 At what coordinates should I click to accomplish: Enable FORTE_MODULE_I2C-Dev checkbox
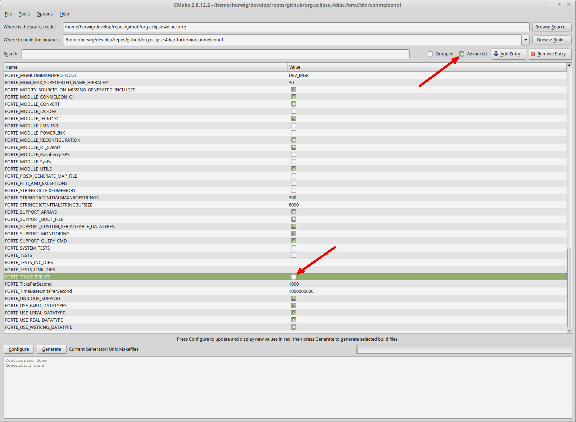point(294,111)
